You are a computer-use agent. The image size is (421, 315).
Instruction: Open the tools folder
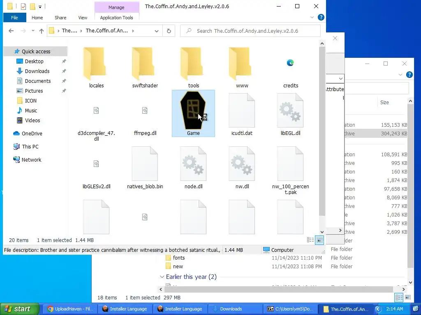193,68
